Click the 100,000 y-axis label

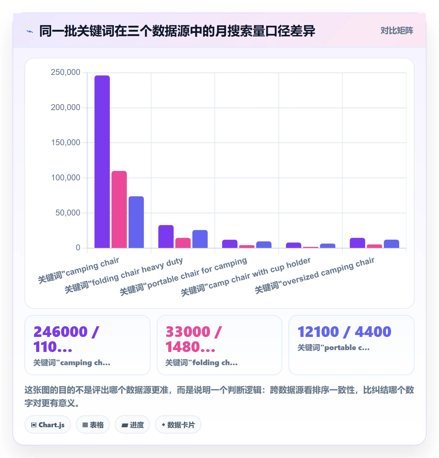coord(66,178)
